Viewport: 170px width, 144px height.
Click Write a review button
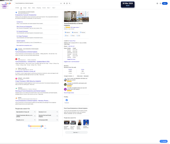tap(80, 76)
